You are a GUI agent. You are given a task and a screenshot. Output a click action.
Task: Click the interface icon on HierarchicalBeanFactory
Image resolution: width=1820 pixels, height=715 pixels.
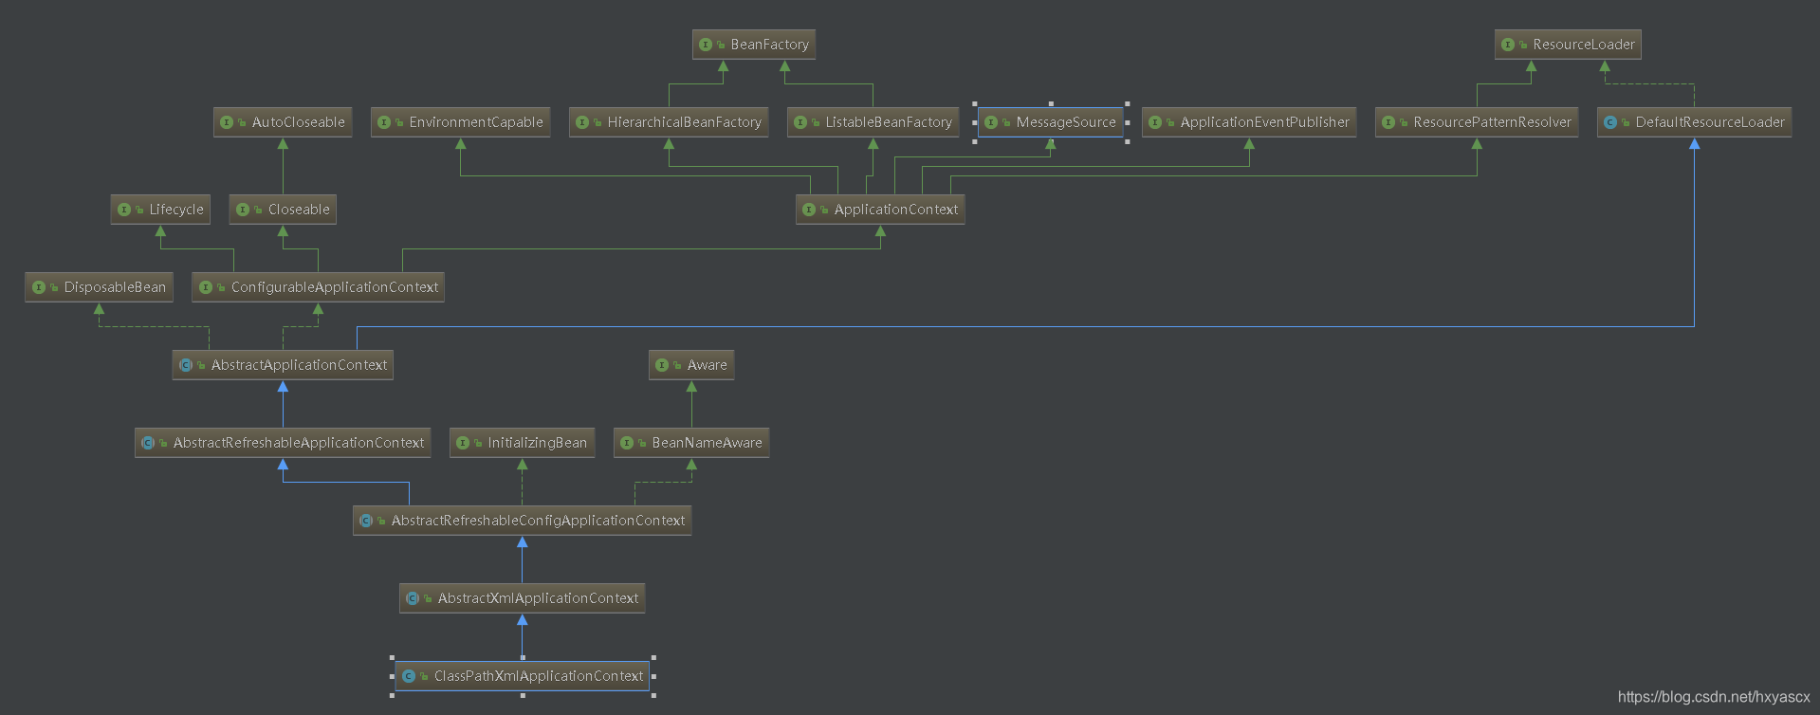tap(582, 122)
